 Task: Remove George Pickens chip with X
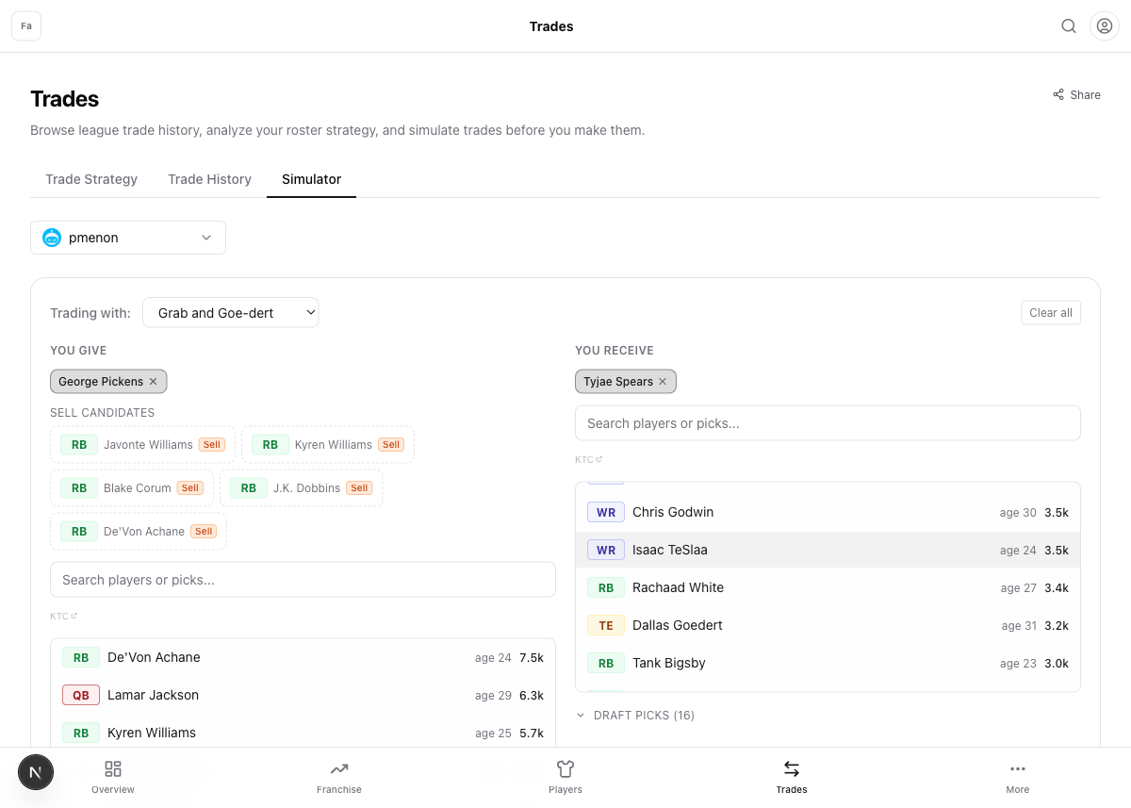point(153,382)
